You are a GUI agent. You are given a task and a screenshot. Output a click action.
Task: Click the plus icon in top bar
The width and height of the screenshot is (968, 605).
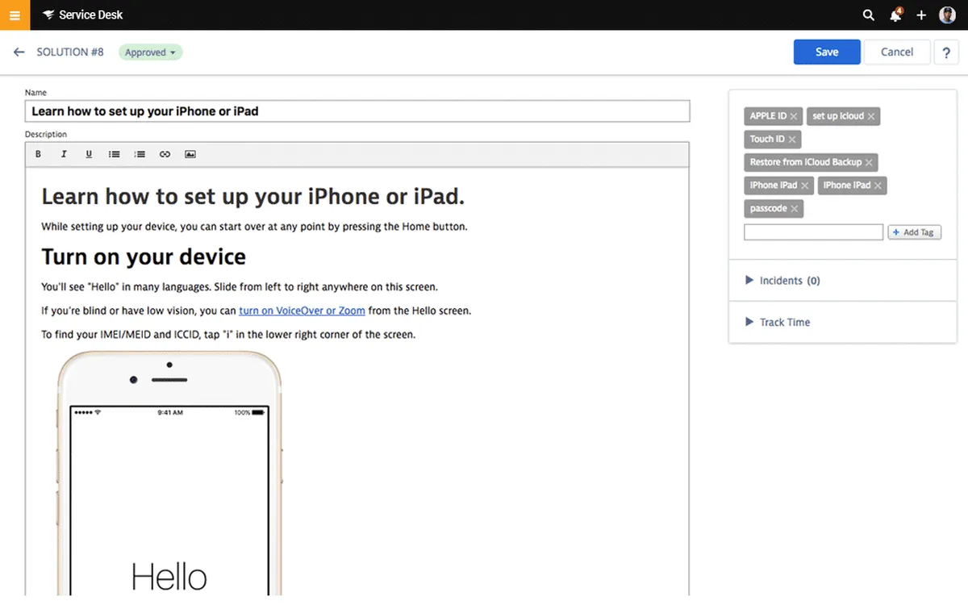[x=921, y=15]
